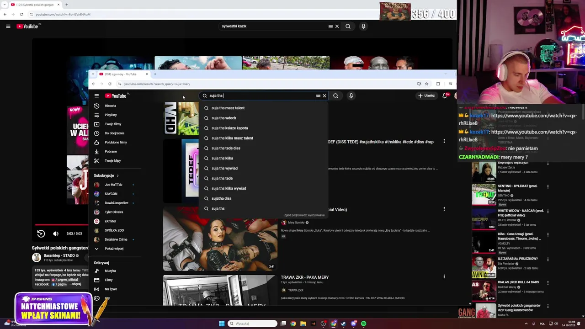This screenshot has height=329, width=585.
Task: Replay the finished video in back window
Action: [41, 233]
